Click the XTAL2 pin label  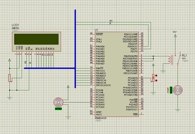(99, 41)
